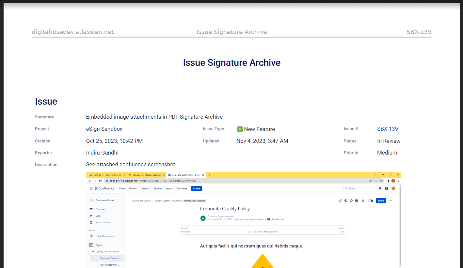Click the pencil edit icon in Confluence
The width and height of the screenshot is (463, 268).
point(341,201)
